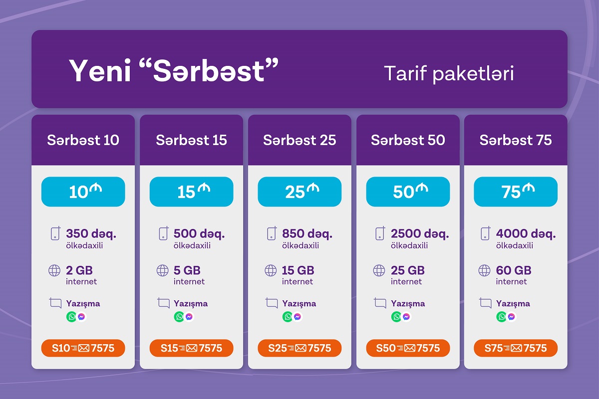
Task: Select the Sərbəst 25 header tab
Action: (x=299, y=140)
